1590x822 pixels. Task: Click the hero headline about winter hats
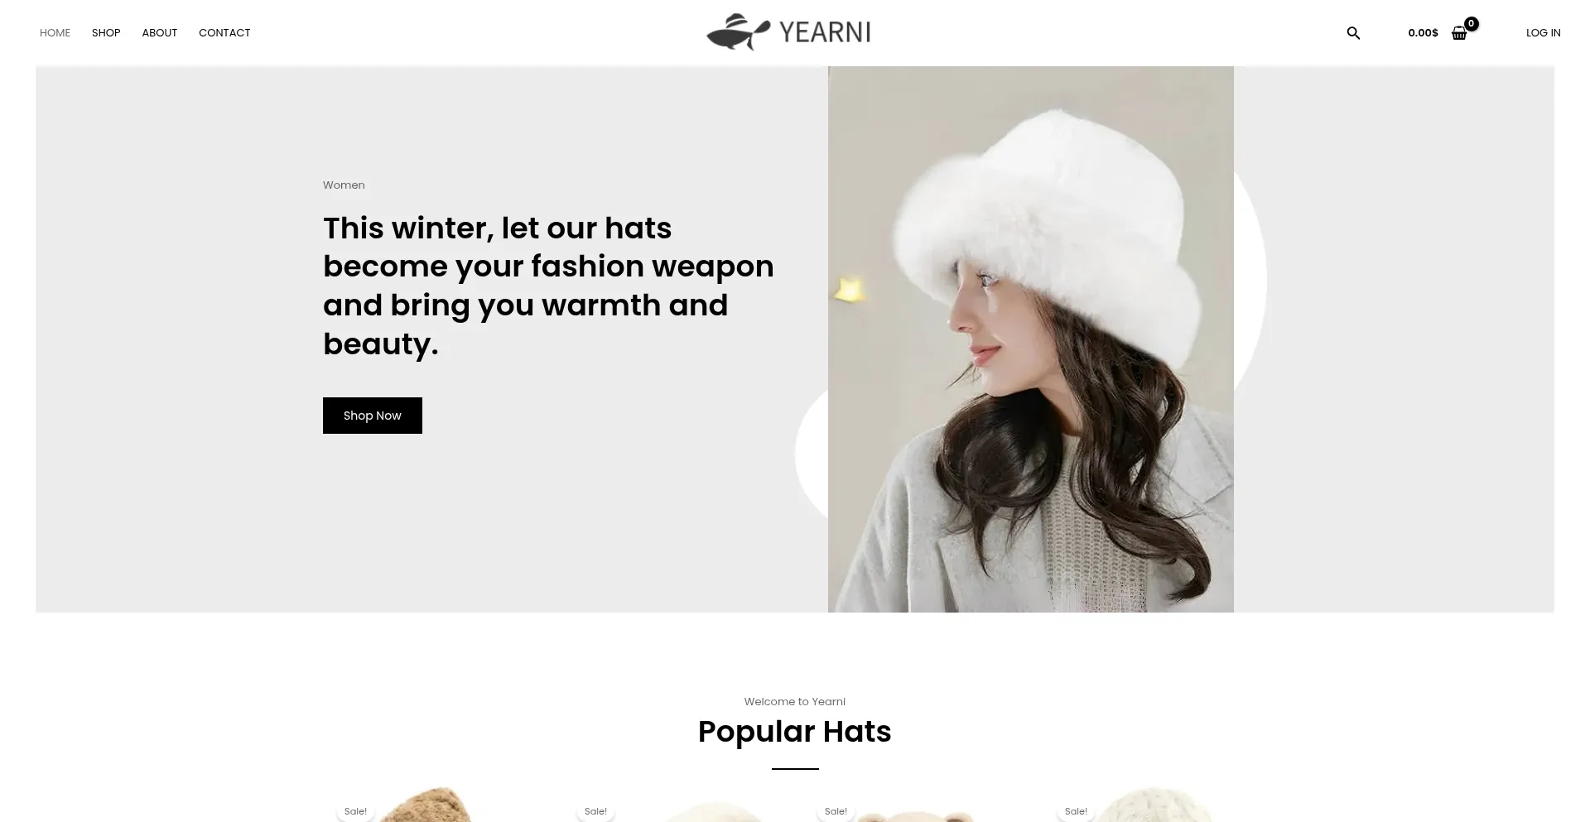click(x=548, y=286)
